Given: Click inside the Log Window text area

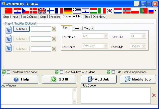Looking at the screenshot, I should click(x=36, y=95).
